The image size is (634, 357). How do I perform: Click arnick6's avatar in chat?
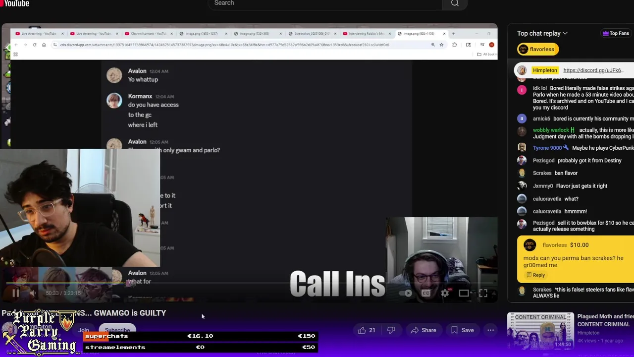(x=522, y=119)
